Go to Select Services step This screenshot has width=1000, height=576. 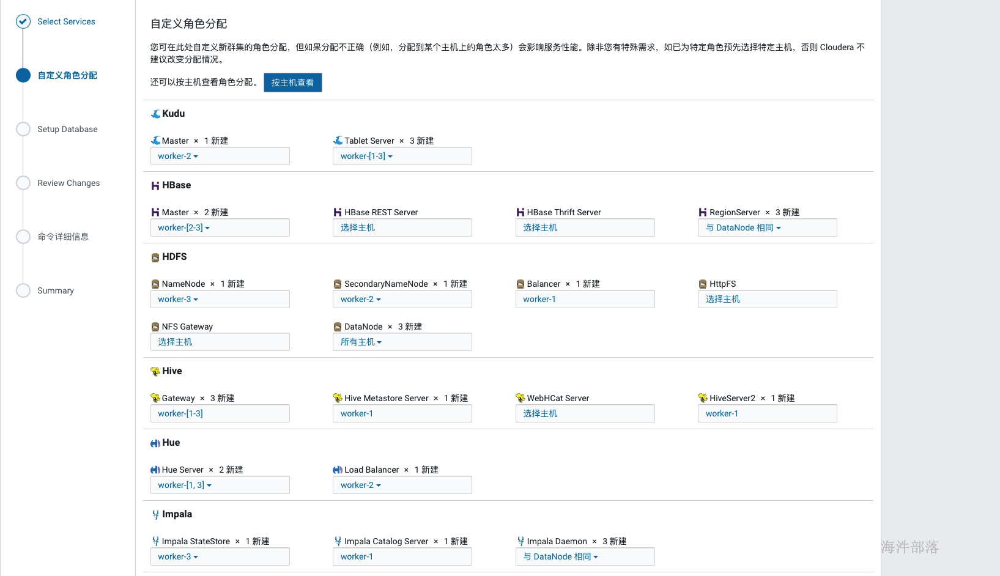(66, 21)
